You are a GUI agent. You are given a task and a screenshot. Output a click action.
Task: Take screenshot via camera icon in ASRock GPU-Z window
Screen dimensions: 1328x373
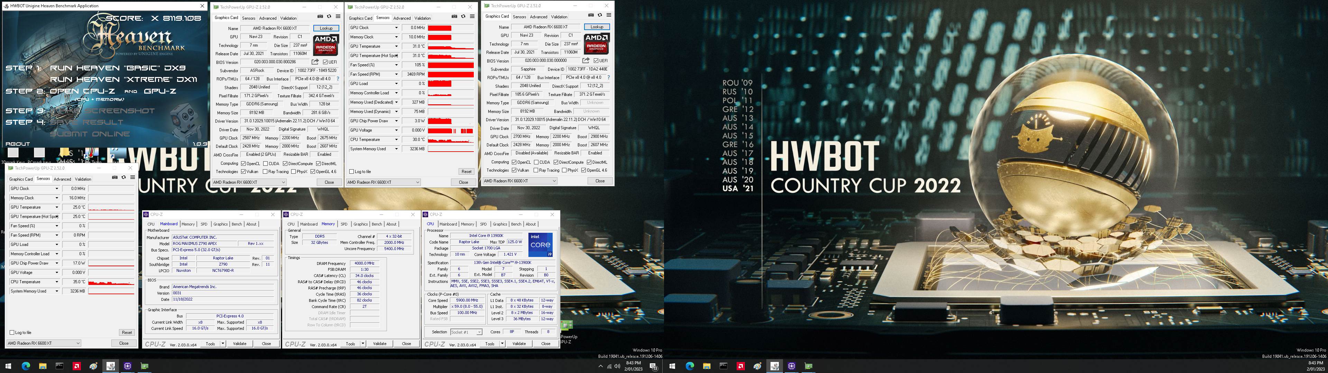[320, 17]
